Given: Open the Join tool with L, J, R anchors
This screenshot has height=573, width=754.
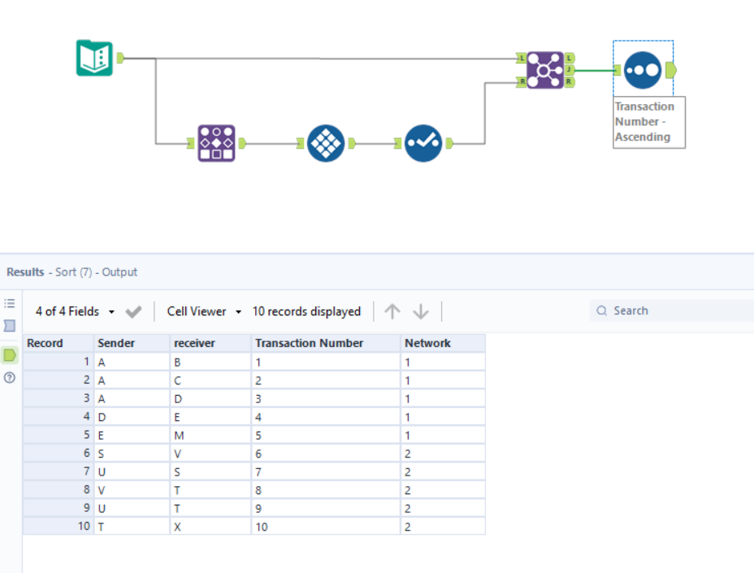Looking at the screenshot, I should tap(544, 69).
